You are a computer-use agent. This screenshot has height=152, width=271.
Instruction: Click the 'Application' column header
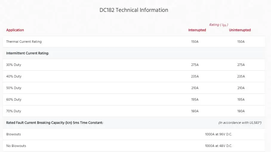click(15, 30)
